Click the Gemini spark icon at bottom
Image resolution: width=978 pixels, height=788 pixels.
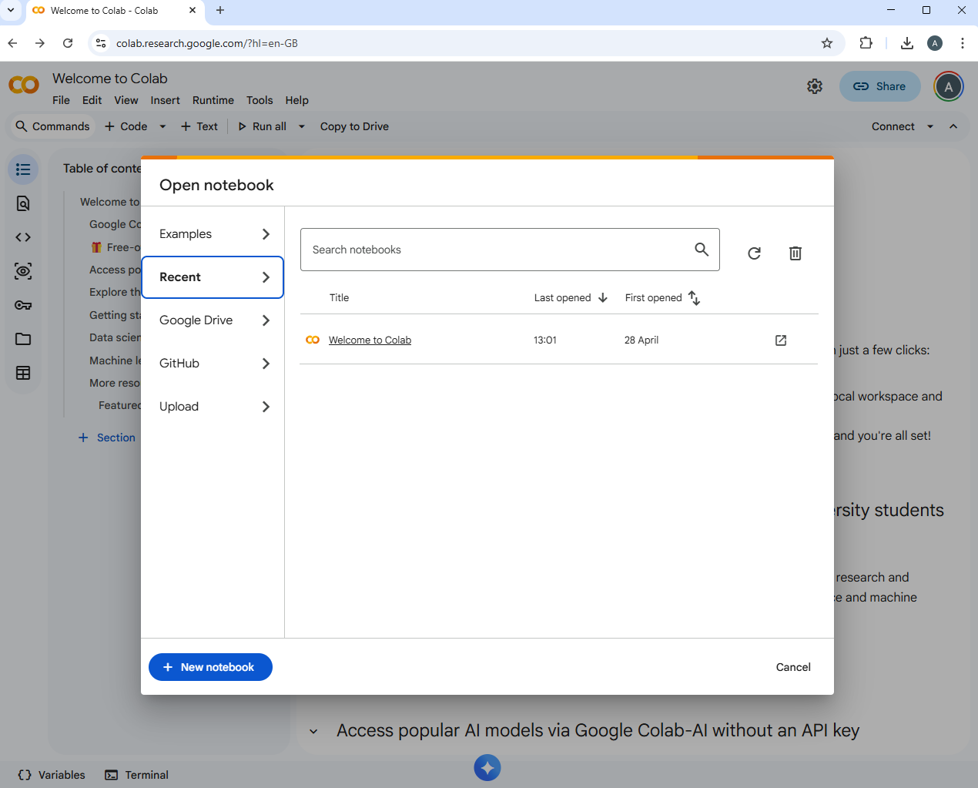click(487, 767)
